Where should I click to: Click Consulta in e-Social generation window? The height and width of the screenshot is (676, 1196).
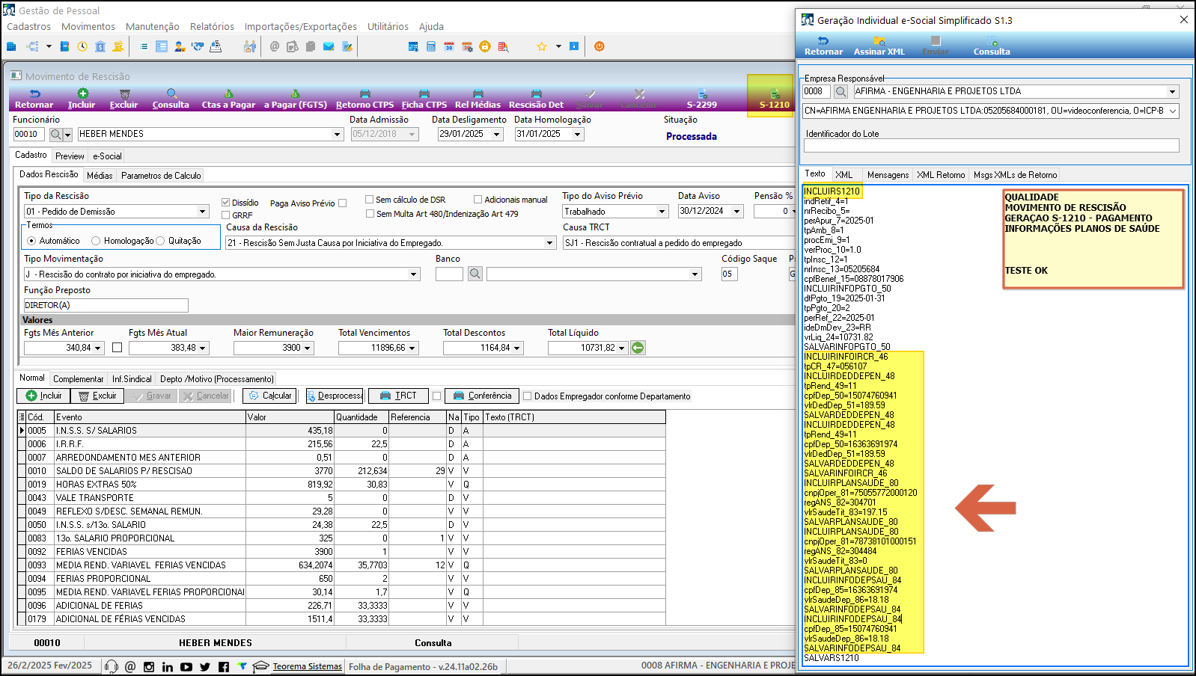pyautogui.click(x=992, y=46)
